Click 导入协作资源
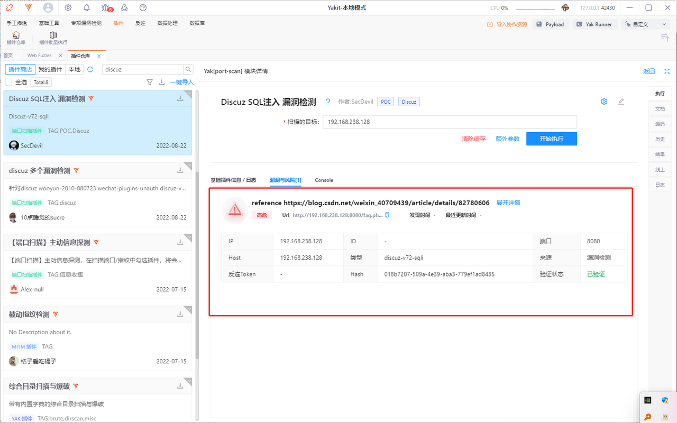The image size is (677, 423). coord(507,24)
